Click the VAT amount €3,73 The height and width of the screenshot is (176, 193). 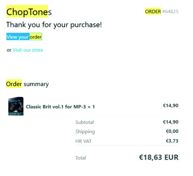pyautogui.click(x=172, y=141)
